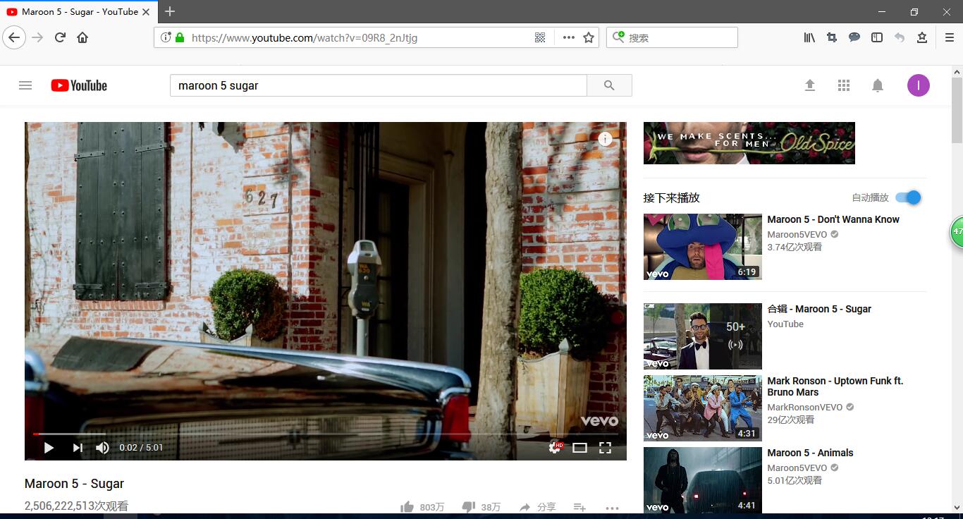
Task: Go to YouTube home via logo
Action: click(79, 85)
